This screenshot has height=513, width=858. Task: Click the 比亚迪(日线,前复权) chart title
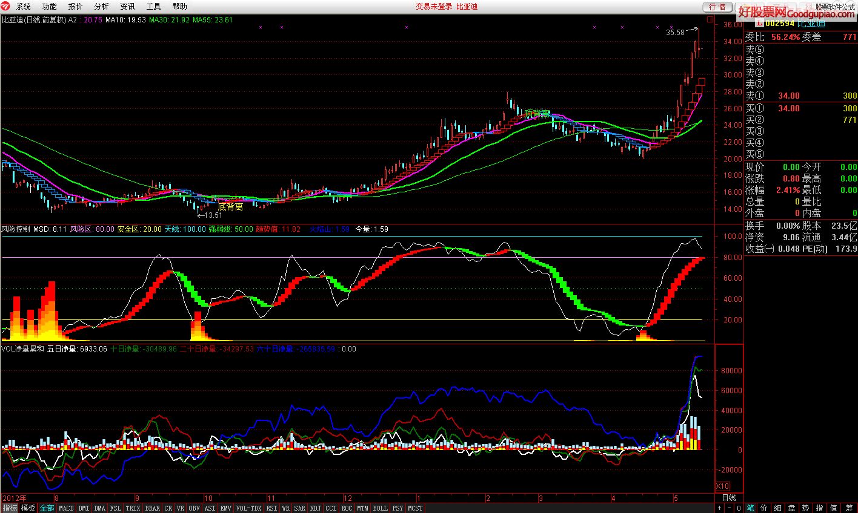pos(34,20)
